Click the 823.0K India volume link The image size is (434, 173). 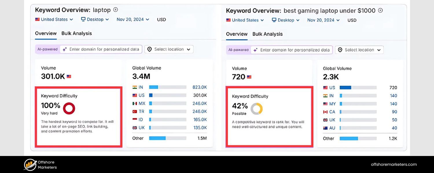(200, 87)
